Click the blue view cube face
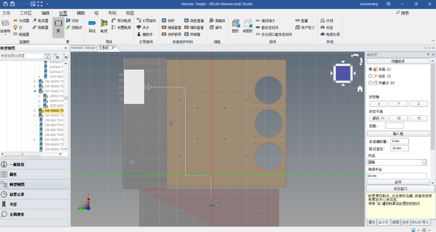Screen dimensions: 436x232 click(x=343, y=73)
